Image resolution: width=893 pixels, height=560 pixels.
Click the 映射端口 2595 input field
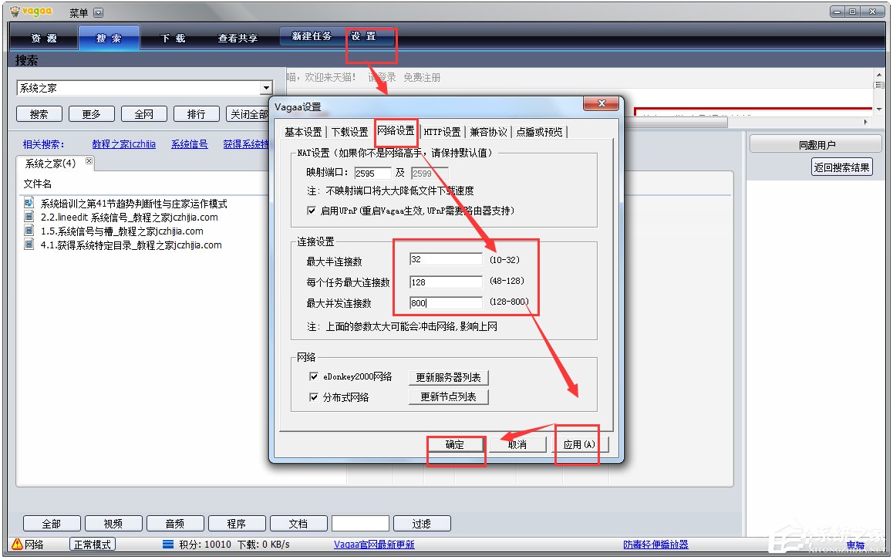[372, 174]
